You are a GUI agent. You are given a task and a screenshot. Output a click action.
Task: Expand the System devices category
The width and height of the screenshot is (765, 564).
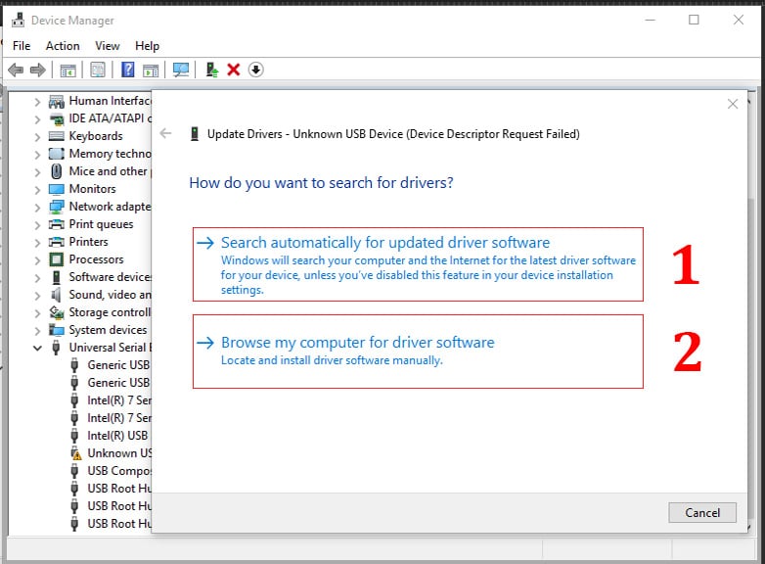37,330
